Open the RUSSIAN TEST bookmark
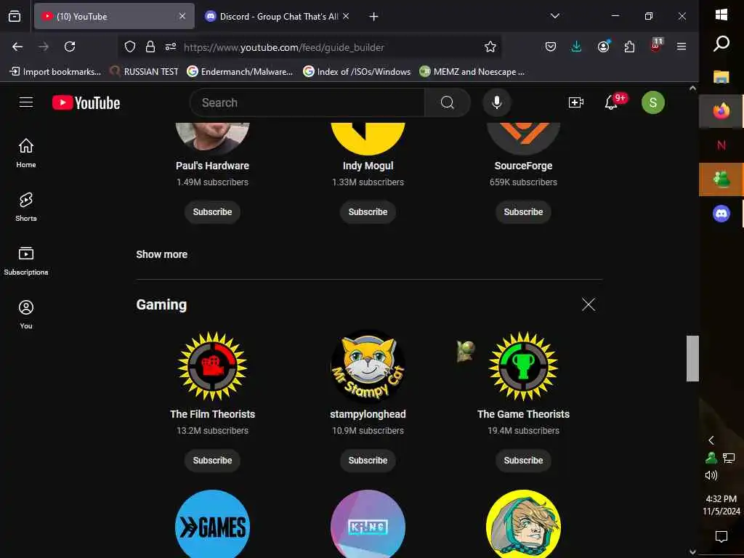Screen dimensions: 744x558 (x=145, y=72)
